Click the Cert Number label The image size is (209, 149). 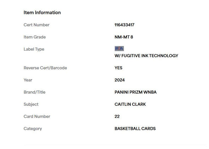pos(36,25)
